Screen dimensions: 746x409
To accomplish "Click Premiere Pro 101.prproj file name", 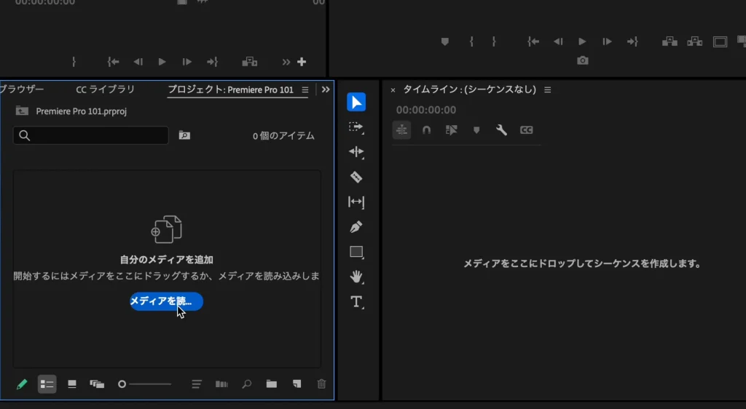I will pos(82,111).
